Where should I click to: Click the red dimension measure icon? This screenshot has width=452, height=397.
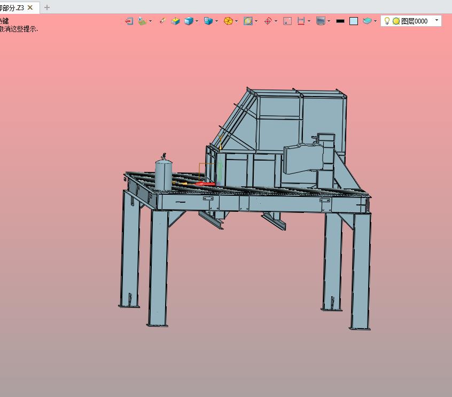301,21
